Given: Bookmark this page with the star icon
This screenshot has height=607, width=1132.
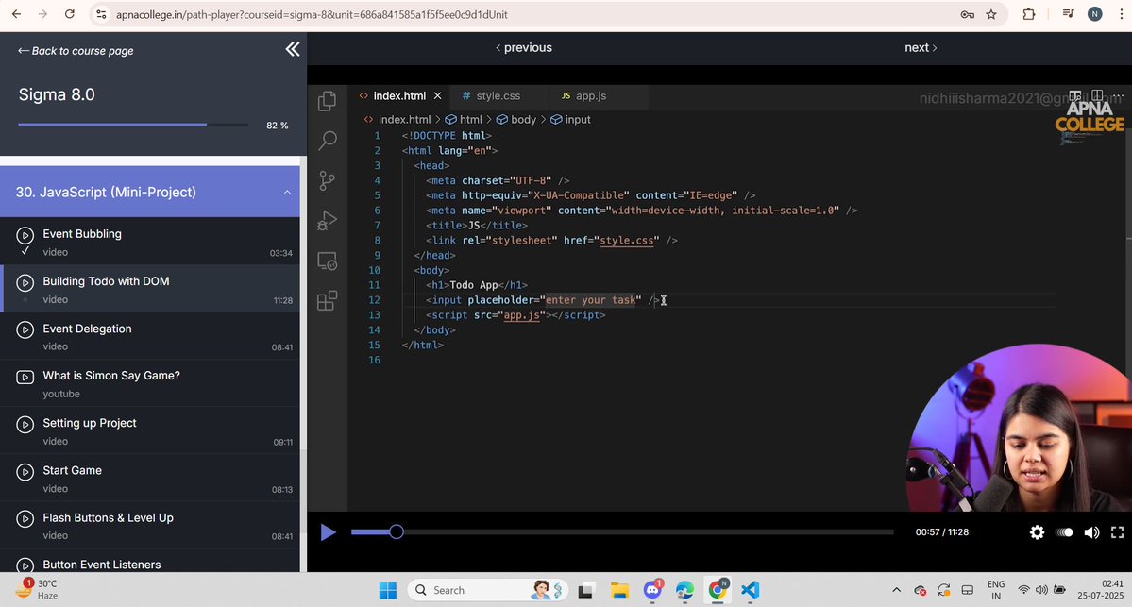Looking at the screenshot, I should coord(991,14).
